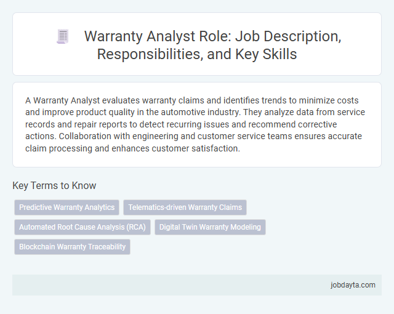Open the Predictive Warranty Analytics tag
394x314 pixels.
point(67,207)
